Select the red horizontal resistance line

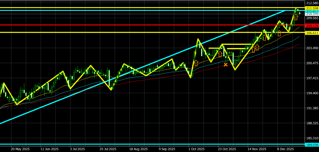click(x=125, y=25)
